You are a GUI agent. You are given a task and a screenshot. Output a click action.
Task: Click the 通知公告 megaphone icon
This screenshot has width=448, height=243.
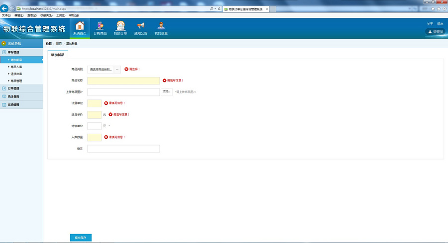(141, 28)
